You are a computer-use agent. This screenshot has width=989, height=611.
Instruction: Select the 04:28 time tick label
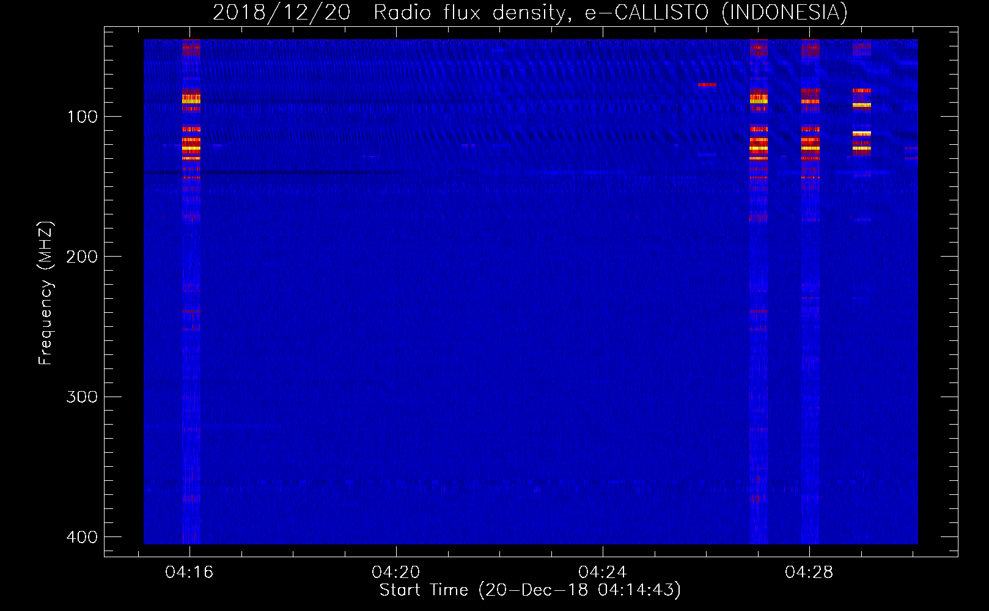click(809, 573)
